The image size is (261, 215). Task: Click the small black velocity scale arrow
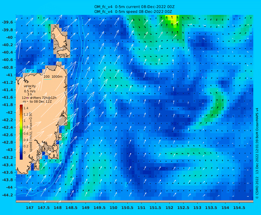tap(30, 89)
